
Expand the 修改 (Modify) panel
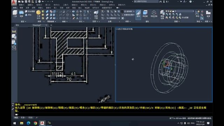[x=82, y=21]
